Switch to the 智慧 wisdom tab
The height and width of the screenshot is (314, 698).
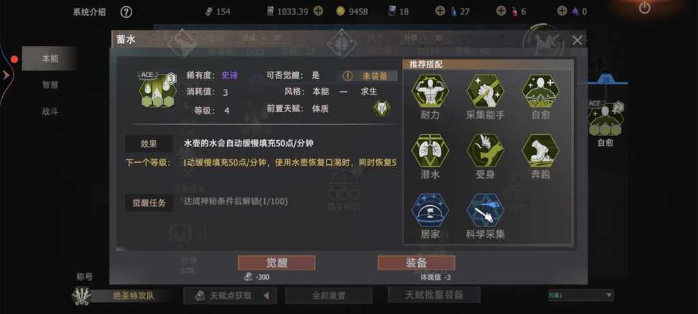(50, 85)
